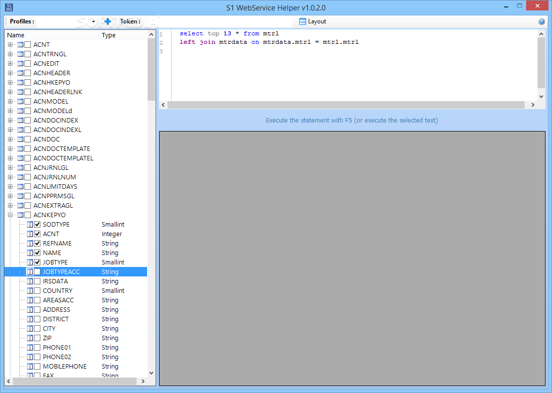552x393 pixels.
Task: Expand the ACNT table node
Action: 10,45
